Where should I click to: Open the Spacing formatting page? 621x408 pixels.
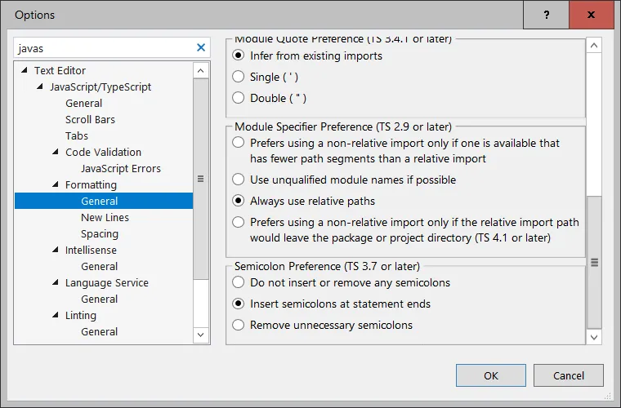99,234
